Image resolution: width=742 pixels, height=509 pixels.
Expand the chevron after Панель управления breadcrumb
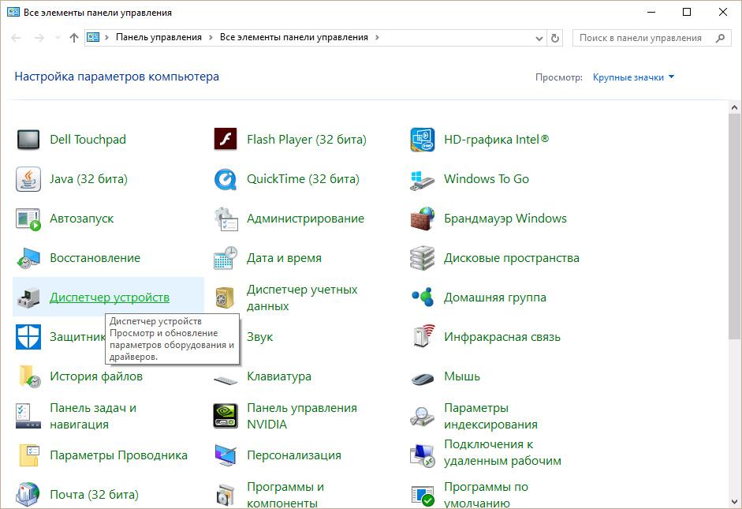point(210,37)
